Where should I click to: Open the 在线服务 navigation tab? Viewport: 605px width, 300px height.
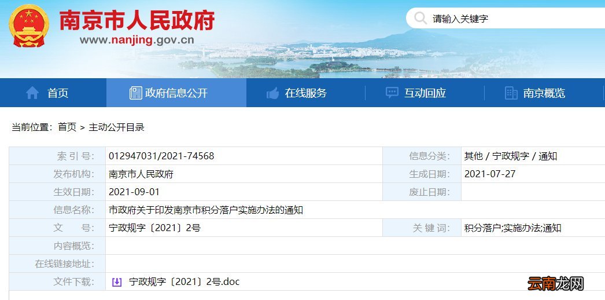tap(305, 93)
